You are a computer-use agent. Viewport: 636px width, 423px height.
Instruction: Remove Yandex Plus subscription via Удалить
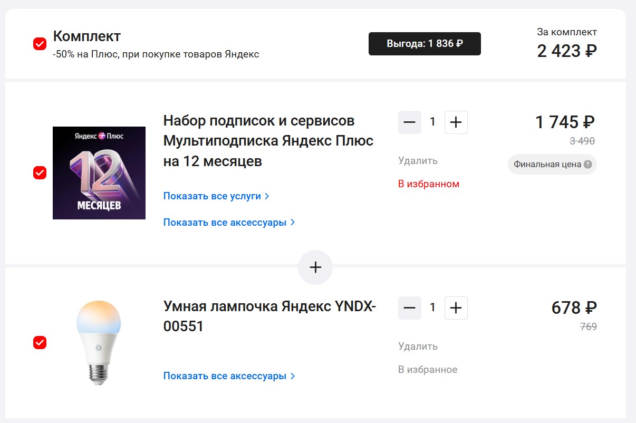pyautogui.click(x=418, y=161)
